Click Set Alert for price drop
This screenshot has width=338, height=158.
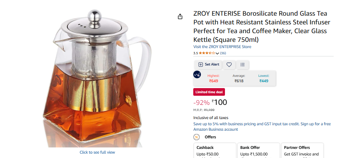[x=208, y=64]
